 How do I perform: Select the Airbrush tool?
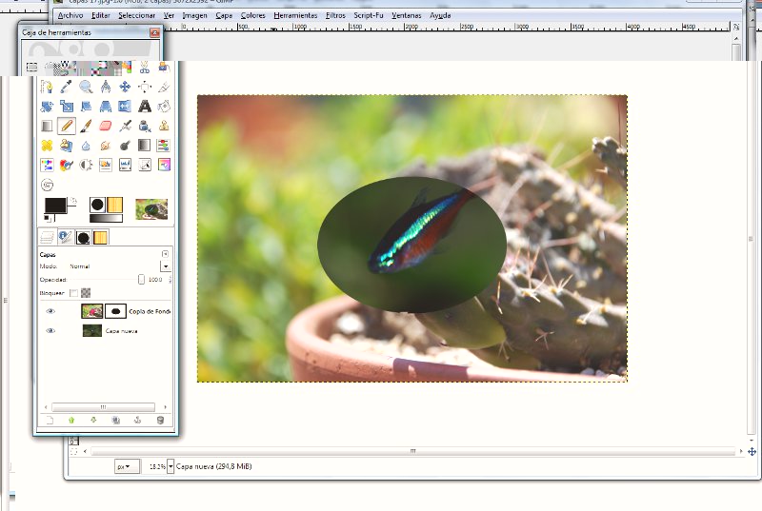pos(125,126)
